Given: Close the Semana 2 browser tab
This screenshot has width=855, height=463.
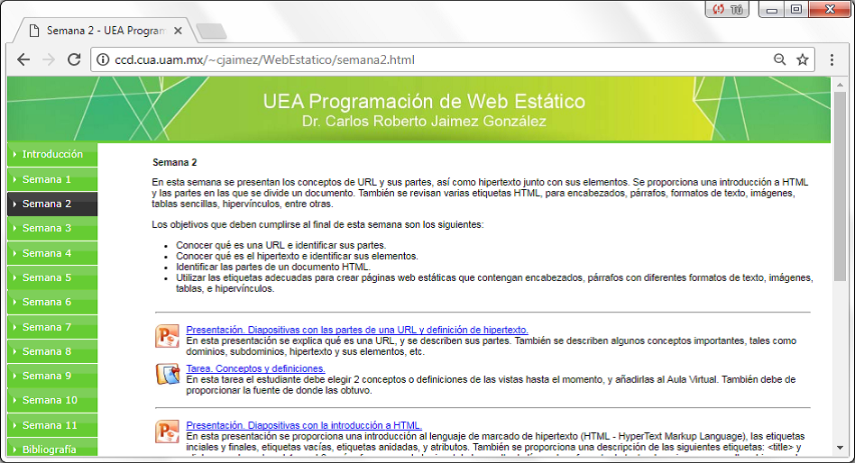Looking at the screenshot, I should pos(178,31).
